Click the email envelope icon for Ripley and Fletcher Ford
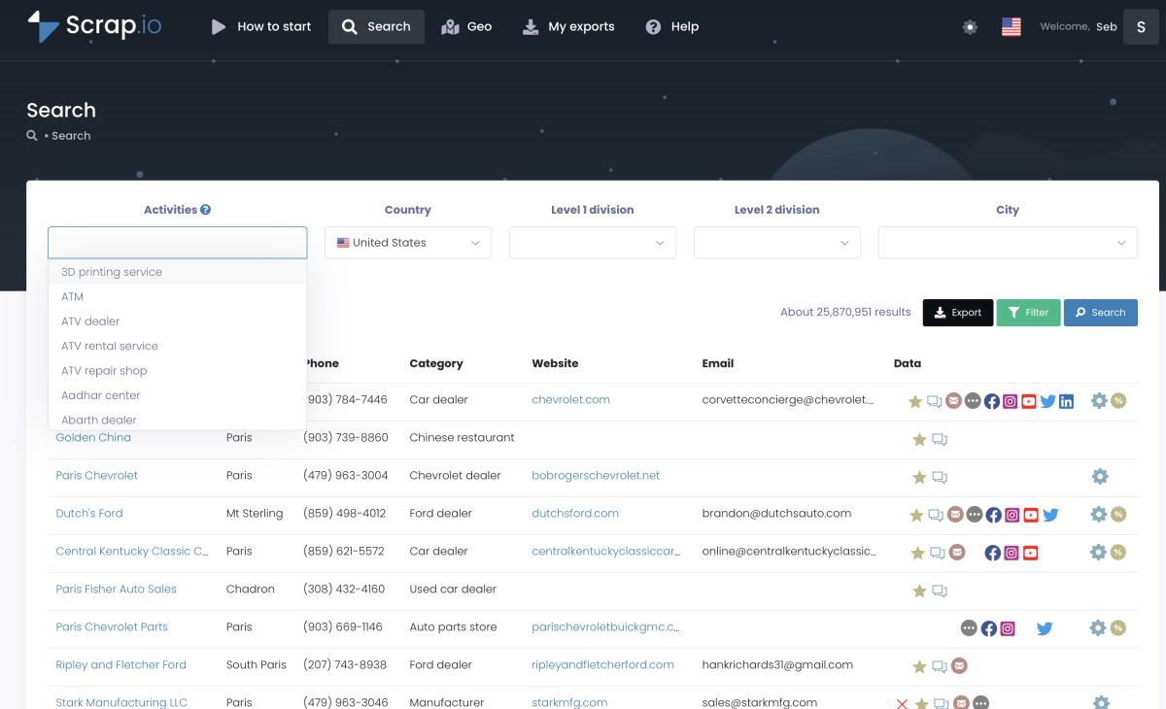 959,666
